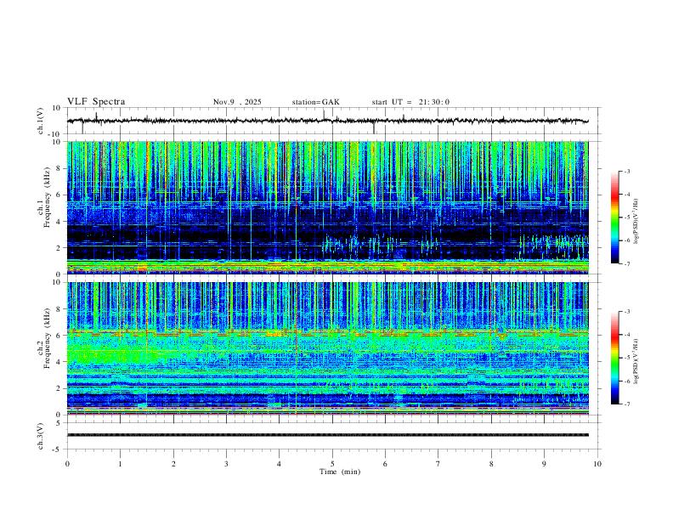This screenshot has height=520, width=673.
Task: Click the ch.3 flat signal trace
Action: click(327, 435)
